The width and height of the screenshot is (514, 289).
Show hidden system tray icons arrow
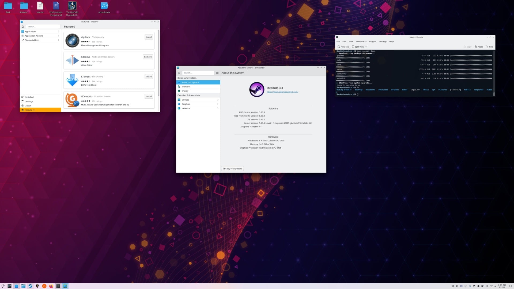point(495,286)
